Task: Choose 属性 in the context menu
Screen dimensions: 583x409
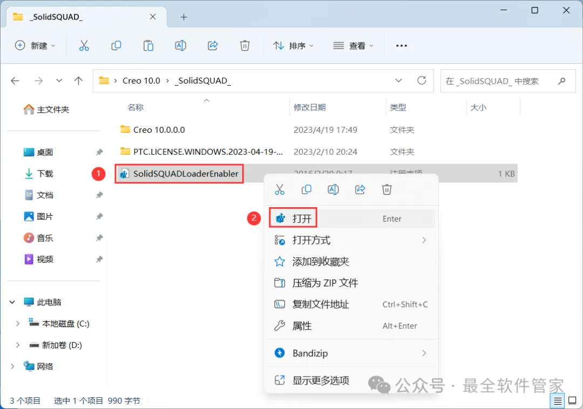Action: tap(351, 326)
